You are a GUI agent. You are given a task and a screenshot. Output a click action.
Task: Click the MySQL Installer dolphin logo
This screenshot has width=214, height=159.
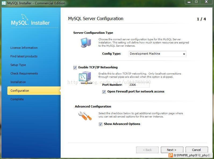(x=30, y=20)
